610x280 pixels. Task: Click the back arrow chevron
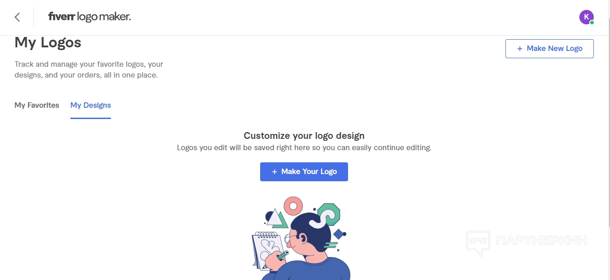point(17,17)
